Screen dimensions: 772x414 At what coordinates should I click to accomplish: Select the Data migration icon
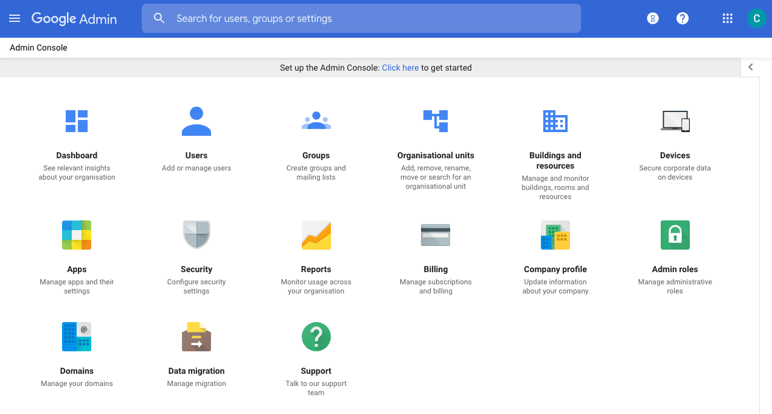point(196,337)
